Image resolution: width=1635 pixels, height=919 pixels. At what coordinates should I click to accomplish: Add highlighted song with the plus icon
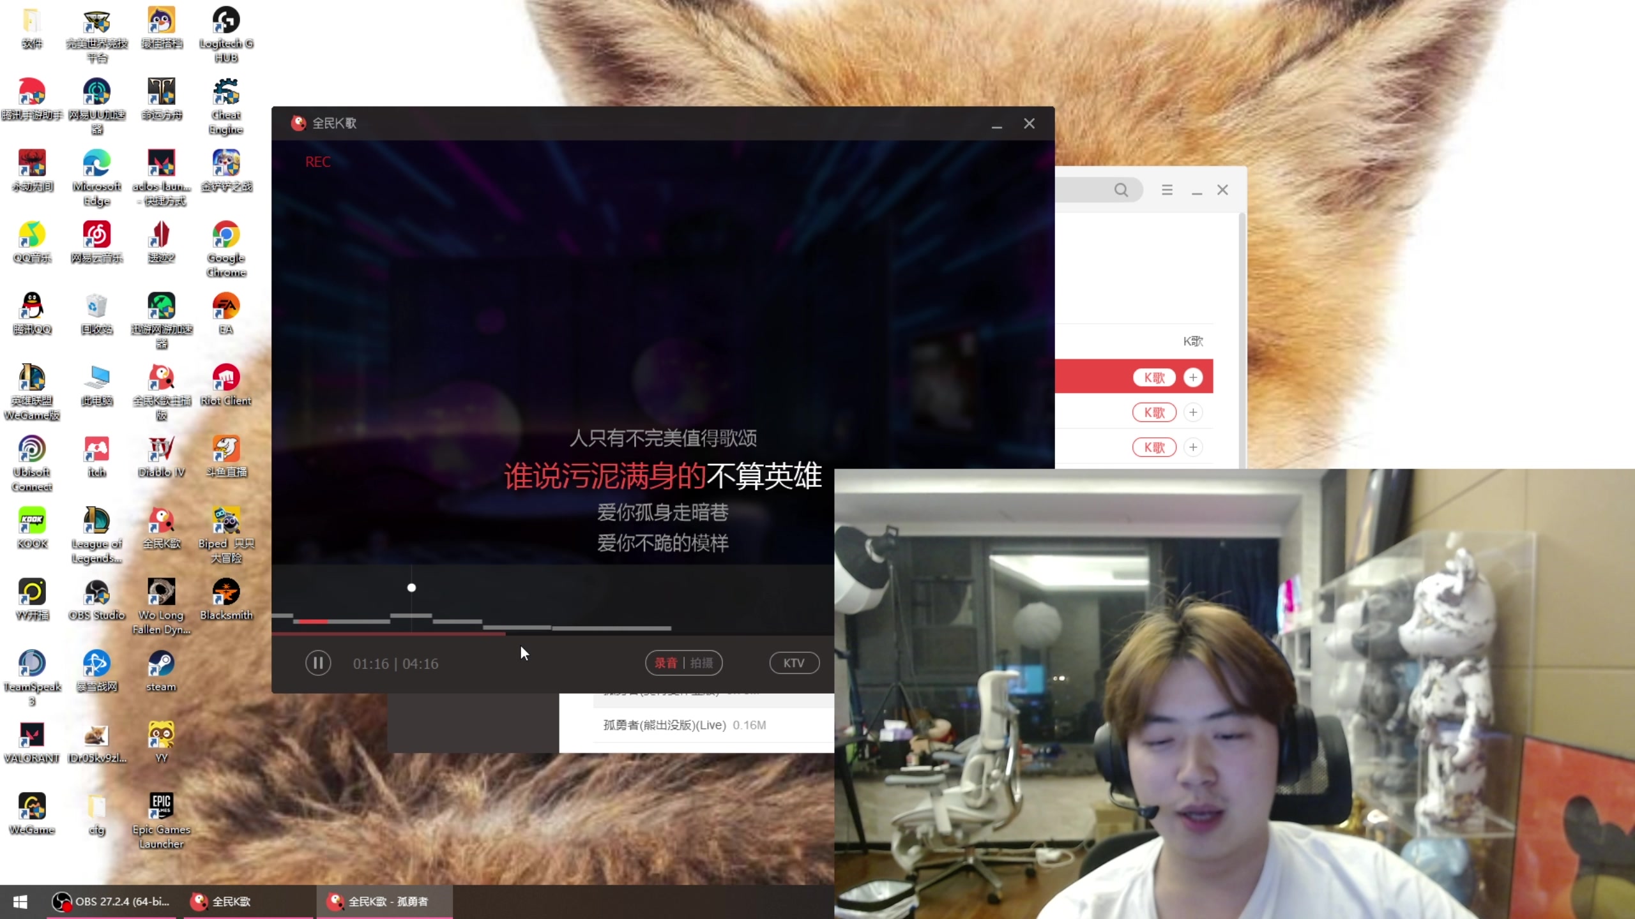[1193, 377]
